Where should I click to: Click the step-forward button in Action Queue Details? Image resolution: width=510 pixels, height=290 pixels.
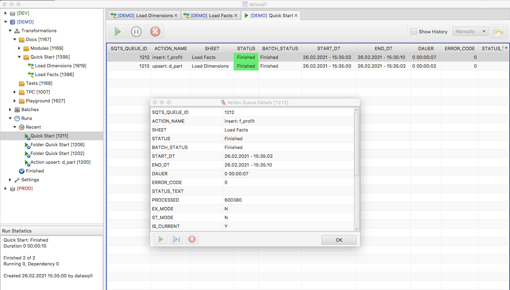[176, 239]
